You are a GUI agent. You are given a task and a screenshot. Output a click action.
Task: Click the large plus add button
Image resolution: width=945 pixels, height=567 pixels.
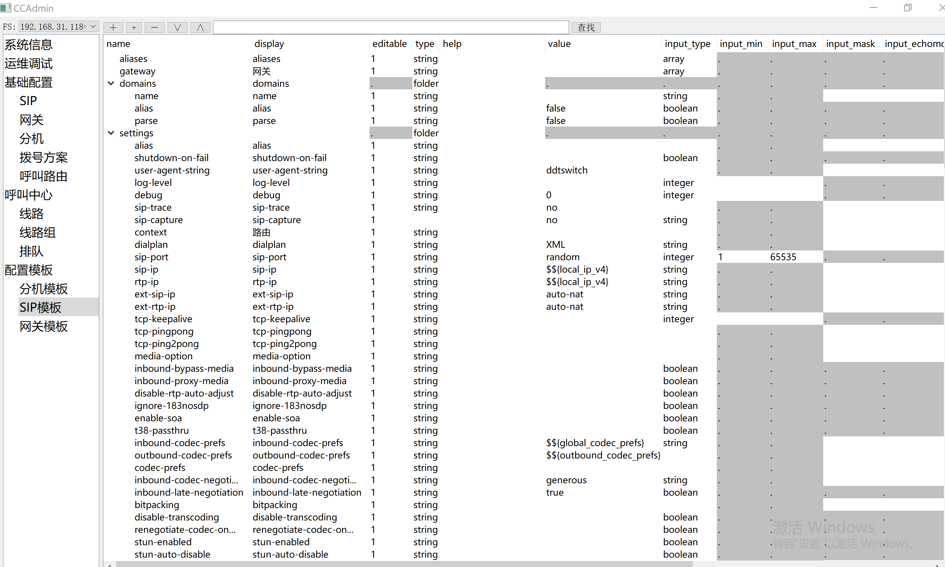[113, 27]
